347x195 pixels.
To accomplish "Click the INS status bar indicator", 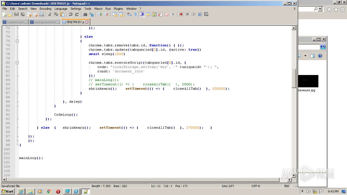I will 287,186.
